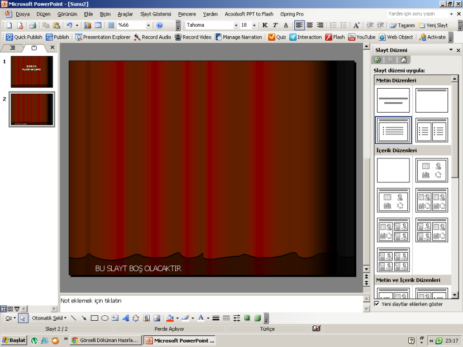Insert a YouTube video object
Viewport: 463px width, 347px height.
[362, 37]
